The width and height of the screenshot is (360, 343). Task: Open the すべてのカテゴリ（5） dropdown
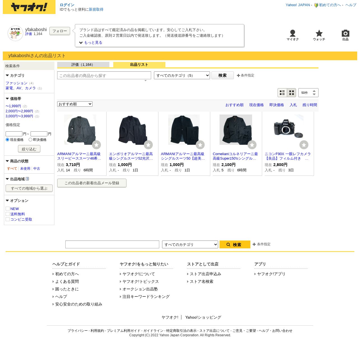pyautogui.click(x=182, y=75)
